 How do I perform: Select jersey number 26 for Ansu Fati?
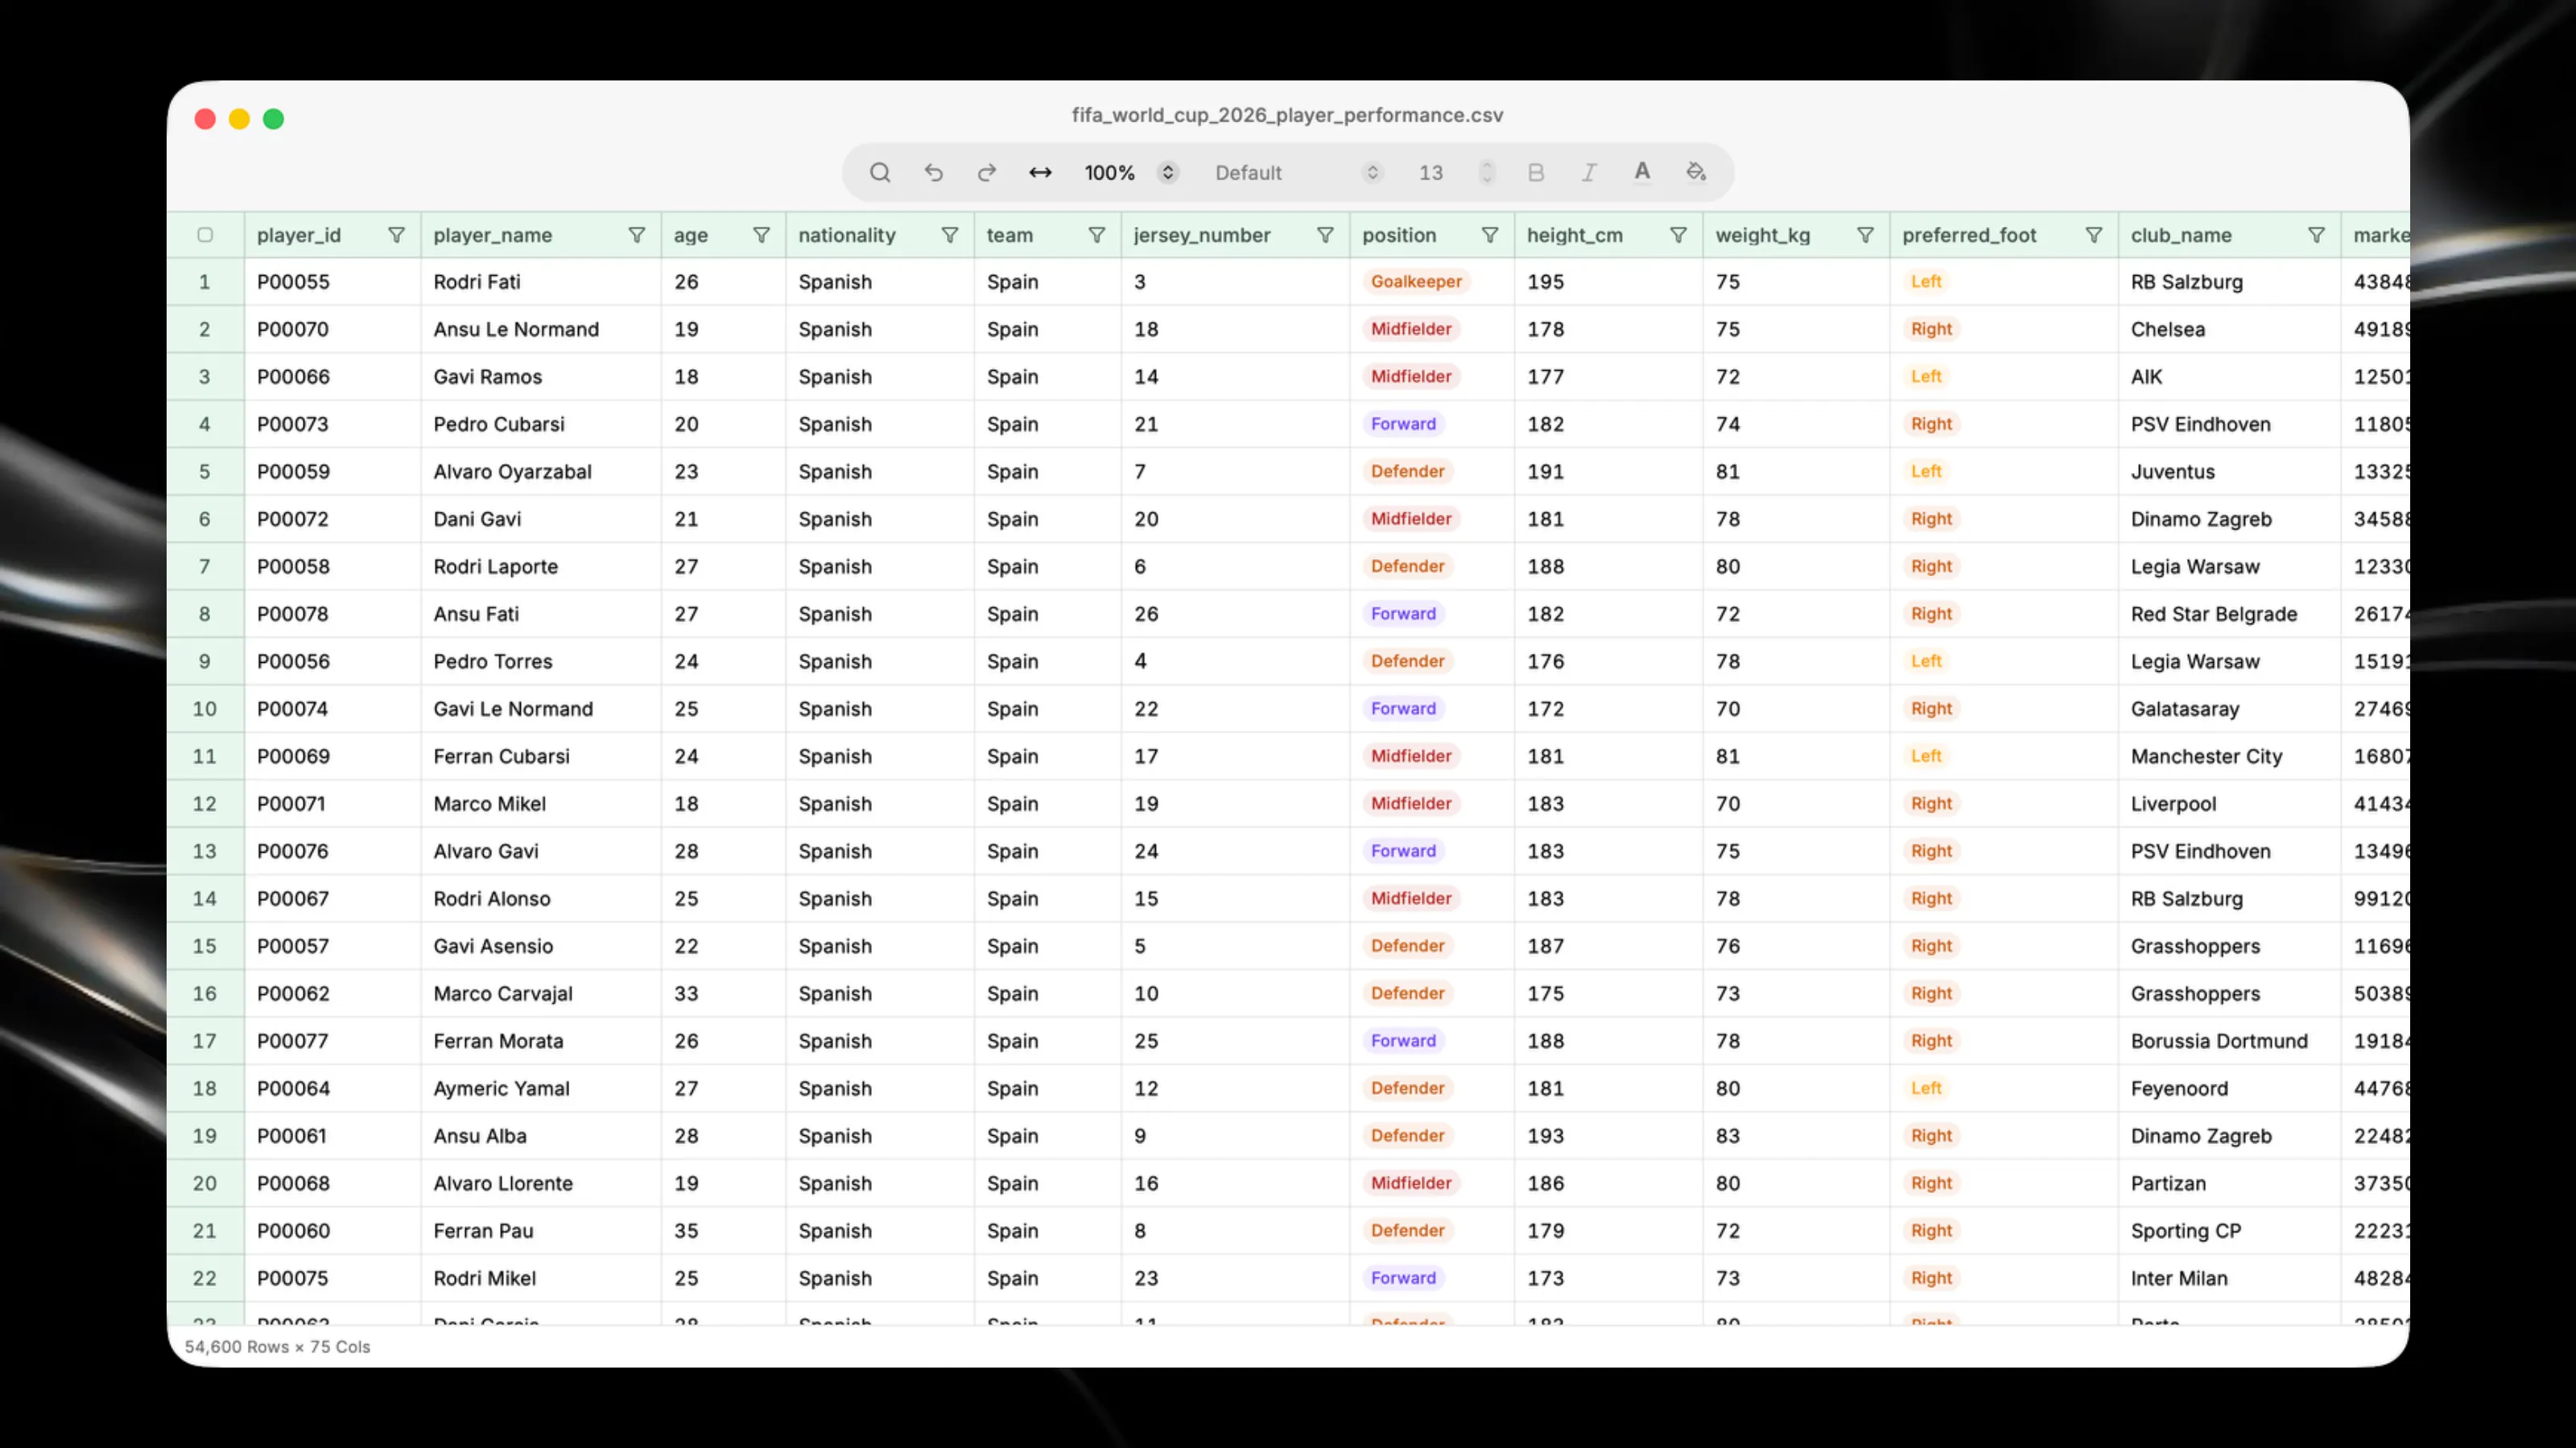point(1235,614)
